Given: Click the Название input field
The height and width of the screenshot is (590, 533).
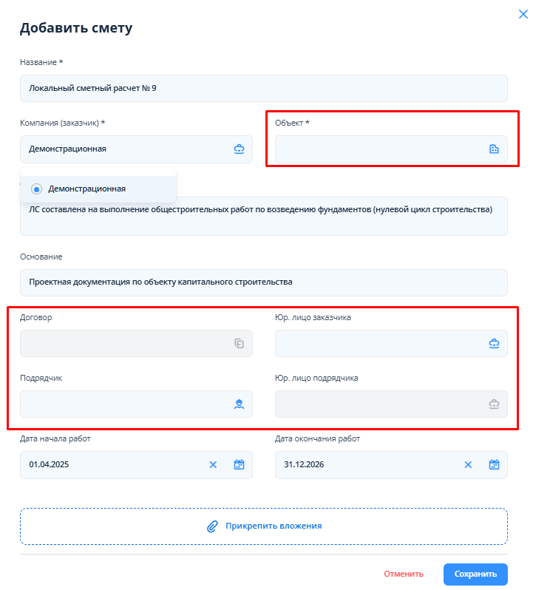Looking at the screenshot, I should tap(264, 89).
